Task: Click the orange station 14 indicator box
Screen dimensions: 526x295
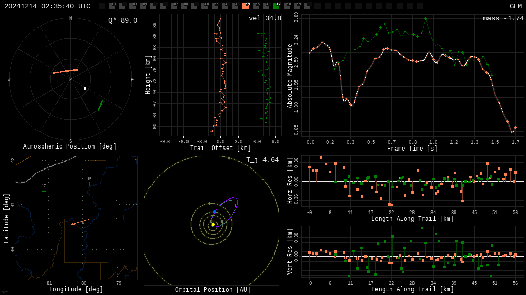Action: click(246, 6)
